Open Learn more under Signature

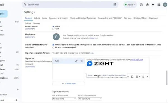pyautogui.click(x=30, y=67)
